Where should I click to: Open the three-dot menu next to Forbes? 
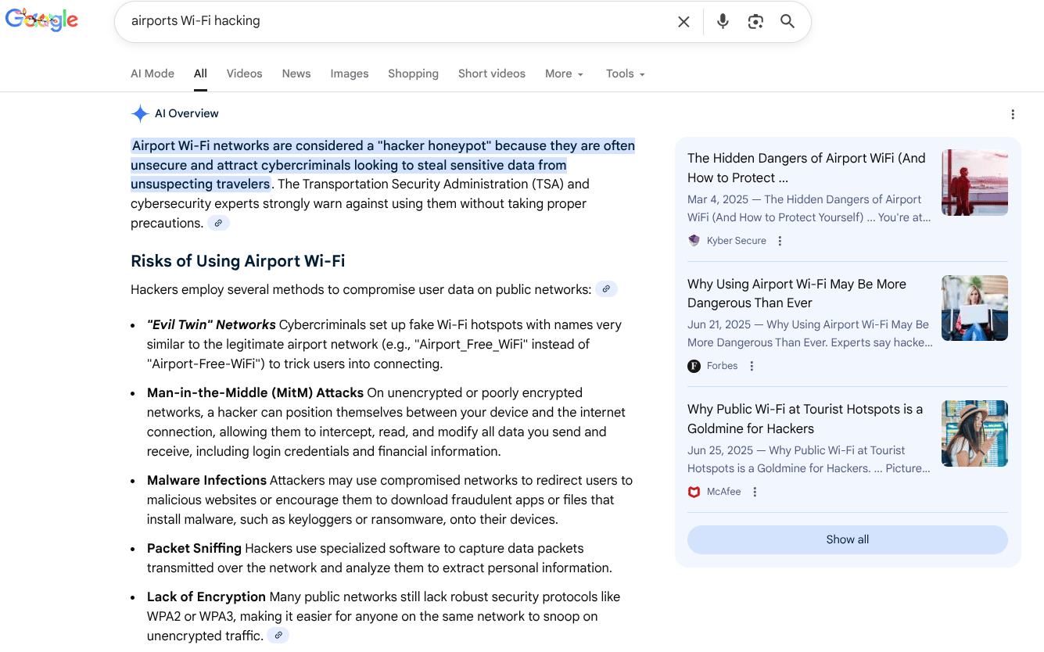click(x=752, y=366)
